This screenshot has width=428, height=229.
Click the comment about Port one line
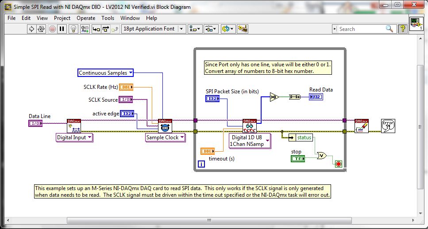click(268, 68)
